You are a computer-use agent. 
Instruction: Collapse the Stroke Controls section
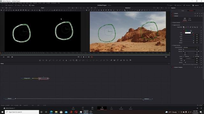click(172, 45)
